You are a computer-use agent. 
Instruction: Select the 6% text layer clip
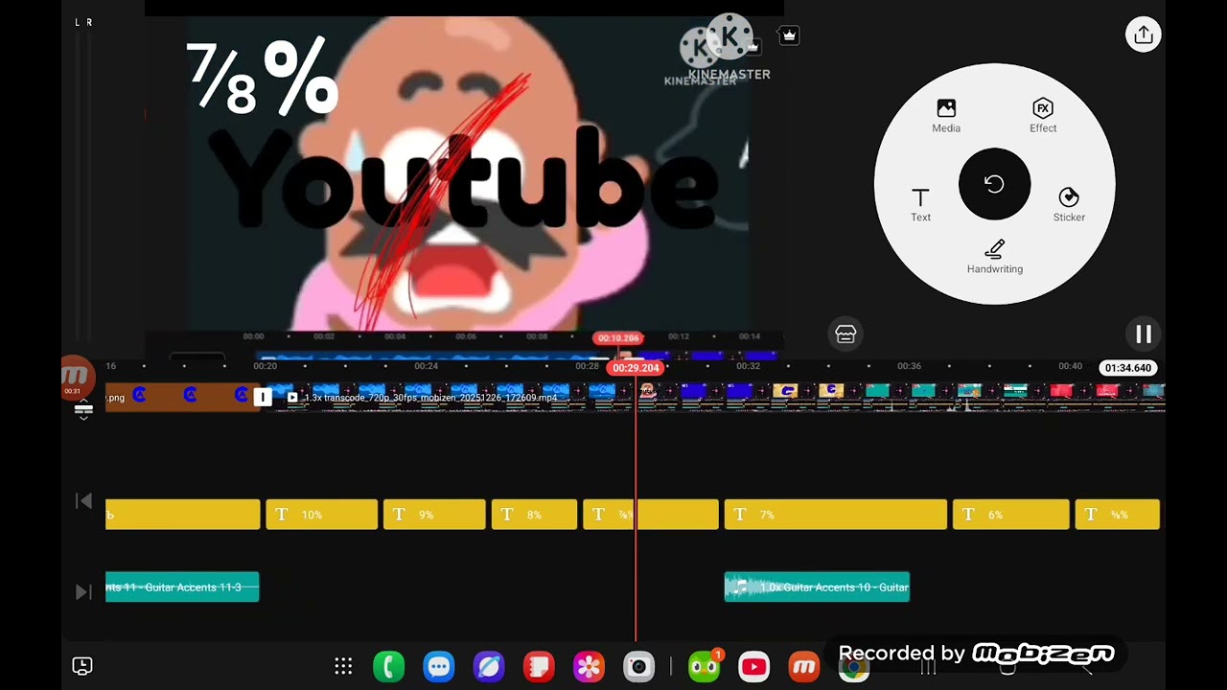coord(1010,515)
